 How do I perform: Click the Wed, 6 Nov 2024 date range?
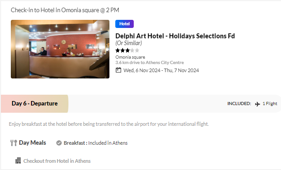click(161, 70)
